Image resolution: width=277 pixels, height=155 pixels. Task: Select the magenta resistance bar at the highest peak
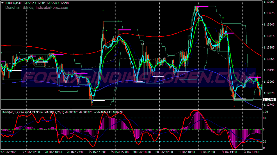coord(202,6)
